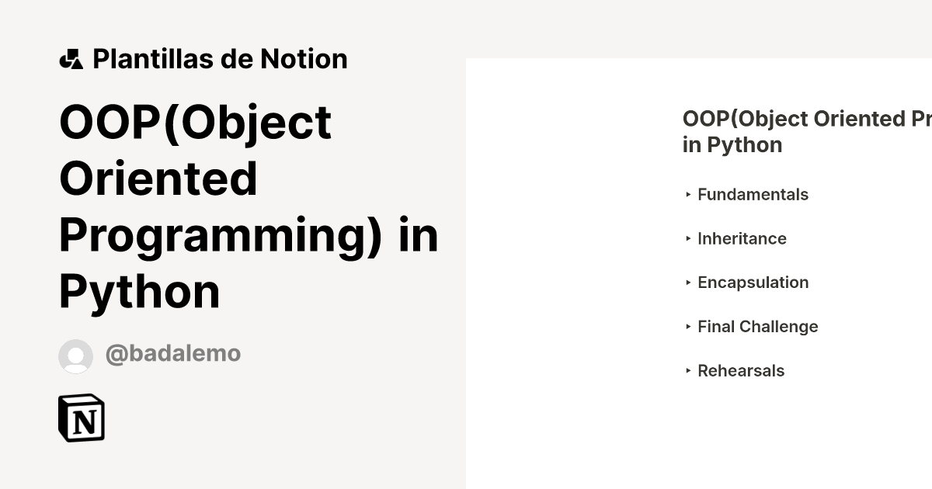The image size is (932, 489).
Task: Expand the Rehearsals toggle triangle
Action: pyautogui.click(x=688, y=371)
